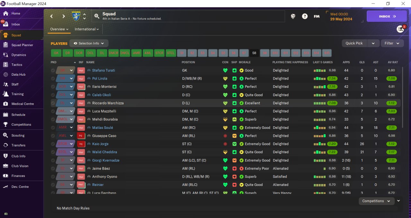Viewport: 411px width, 218px height.
Task: Open the Transfers sidebar icon
Action: 5,145
